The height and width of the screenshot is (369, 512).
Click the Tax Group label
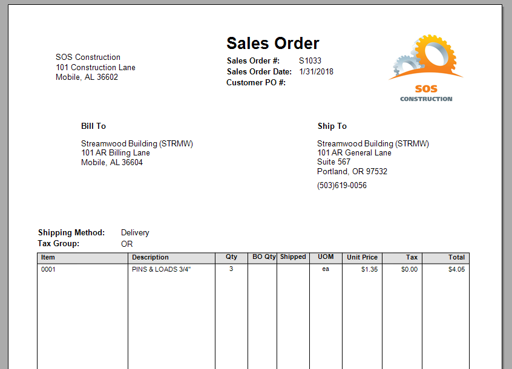(59, 243)
